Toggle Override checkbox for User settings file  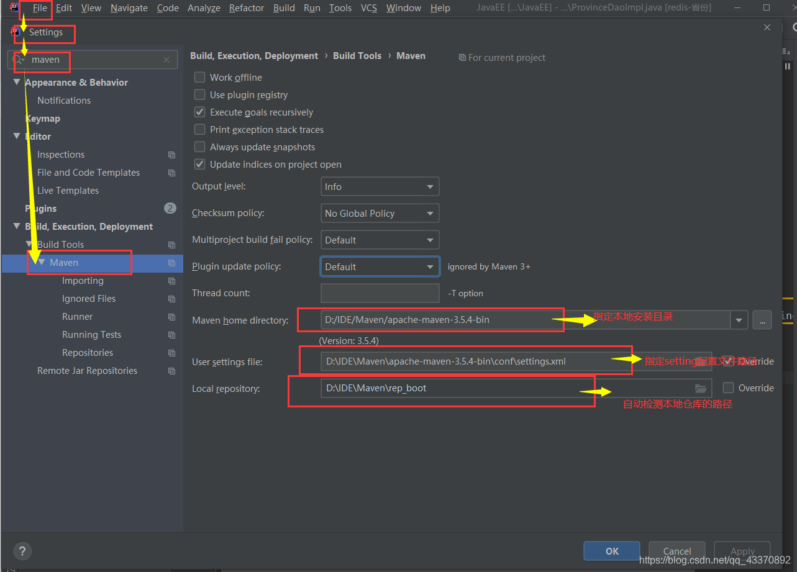(x=728, y=361)
